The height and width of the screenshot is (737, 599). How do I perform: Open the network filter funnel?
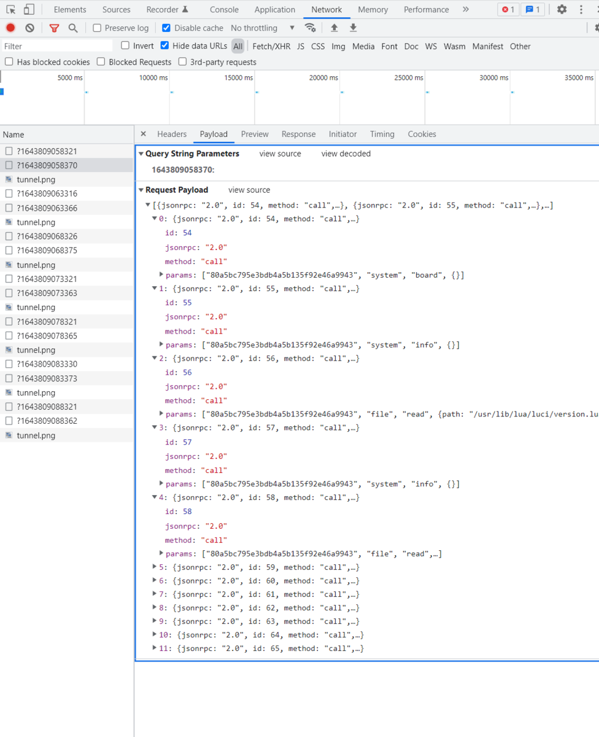53,28
